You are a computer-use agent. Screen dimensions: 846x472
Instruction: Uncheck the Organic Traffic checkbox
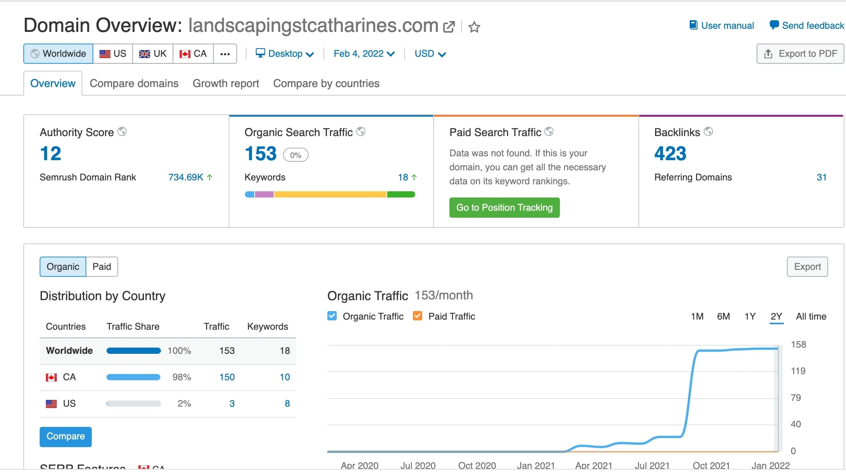pyautogui.click(x=332, y=316)
